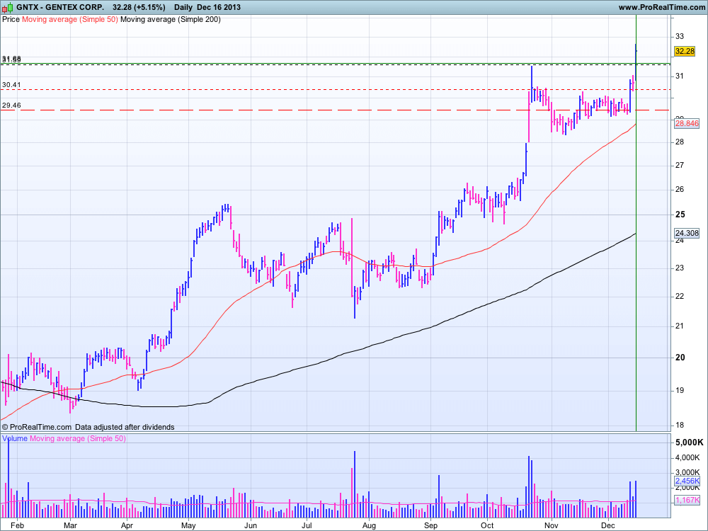
Task: Click the Moving average (Simple 200) legend
Action: [x=171, y=19]
